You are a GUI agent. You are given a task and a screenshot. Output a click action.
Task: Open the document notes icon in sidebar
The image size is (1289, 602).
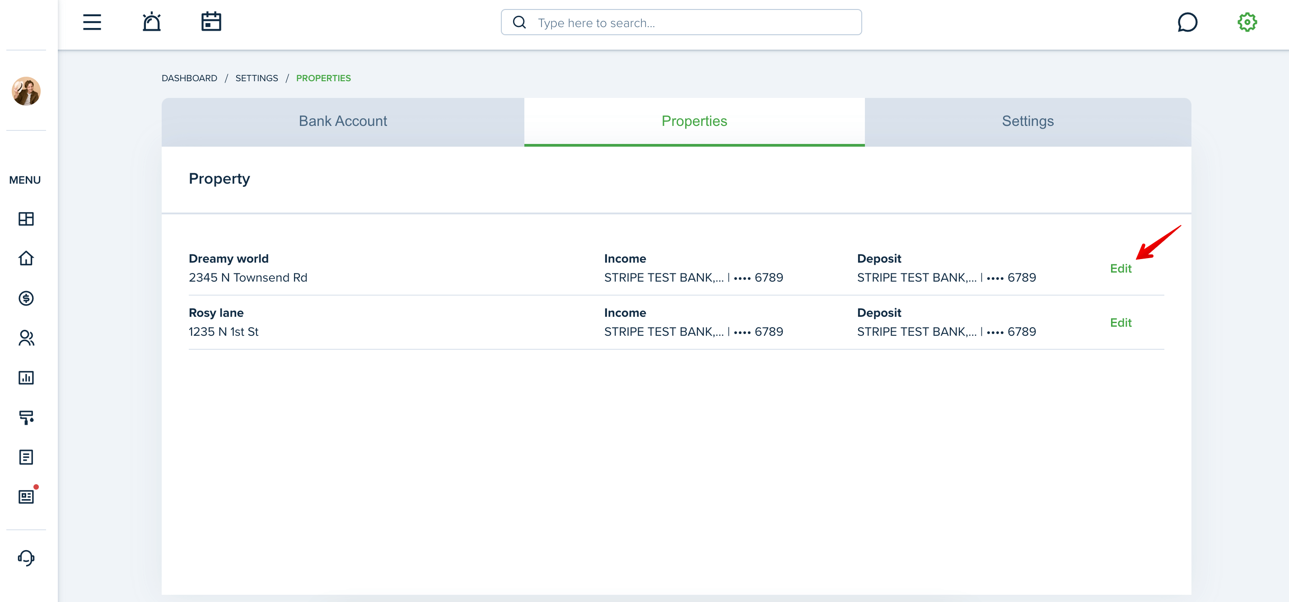(x=26, y=457)
